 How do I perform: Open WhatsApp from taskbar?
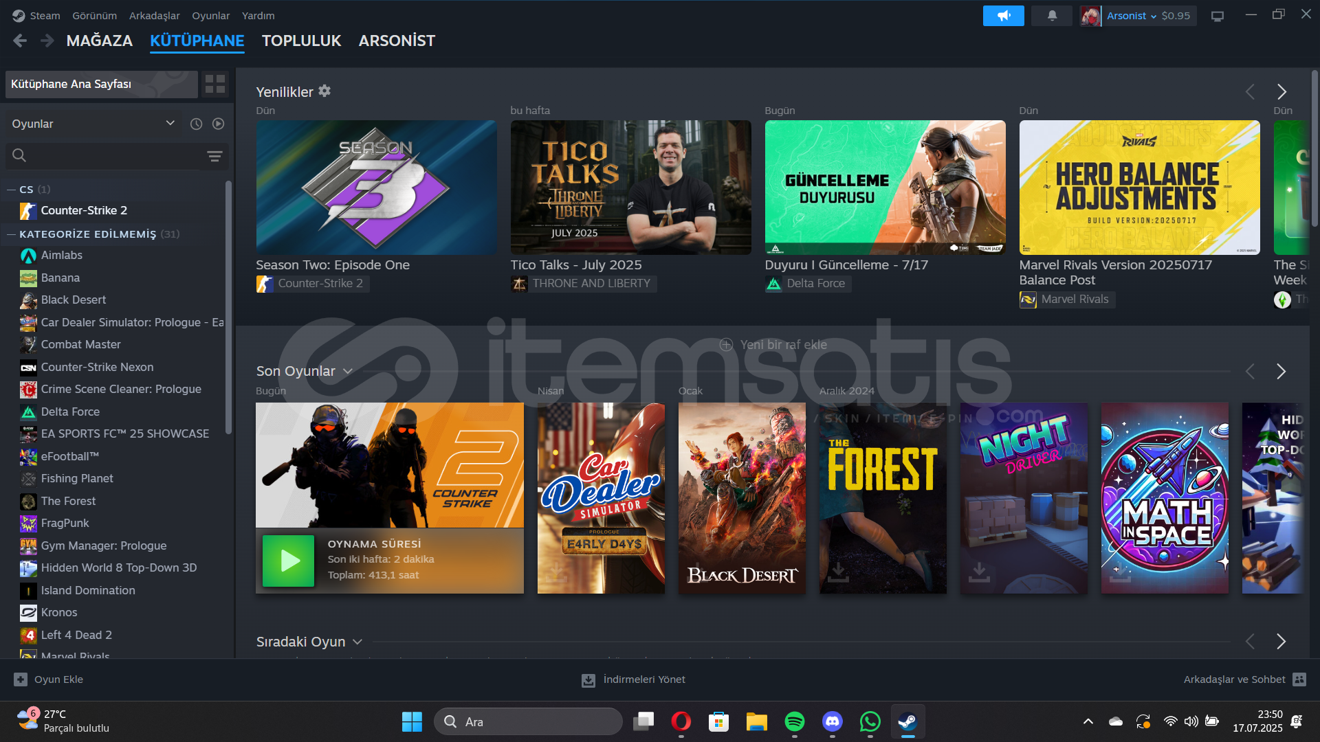click(x=870, y=721)
